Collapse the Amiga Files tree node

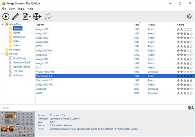point(2,24)
